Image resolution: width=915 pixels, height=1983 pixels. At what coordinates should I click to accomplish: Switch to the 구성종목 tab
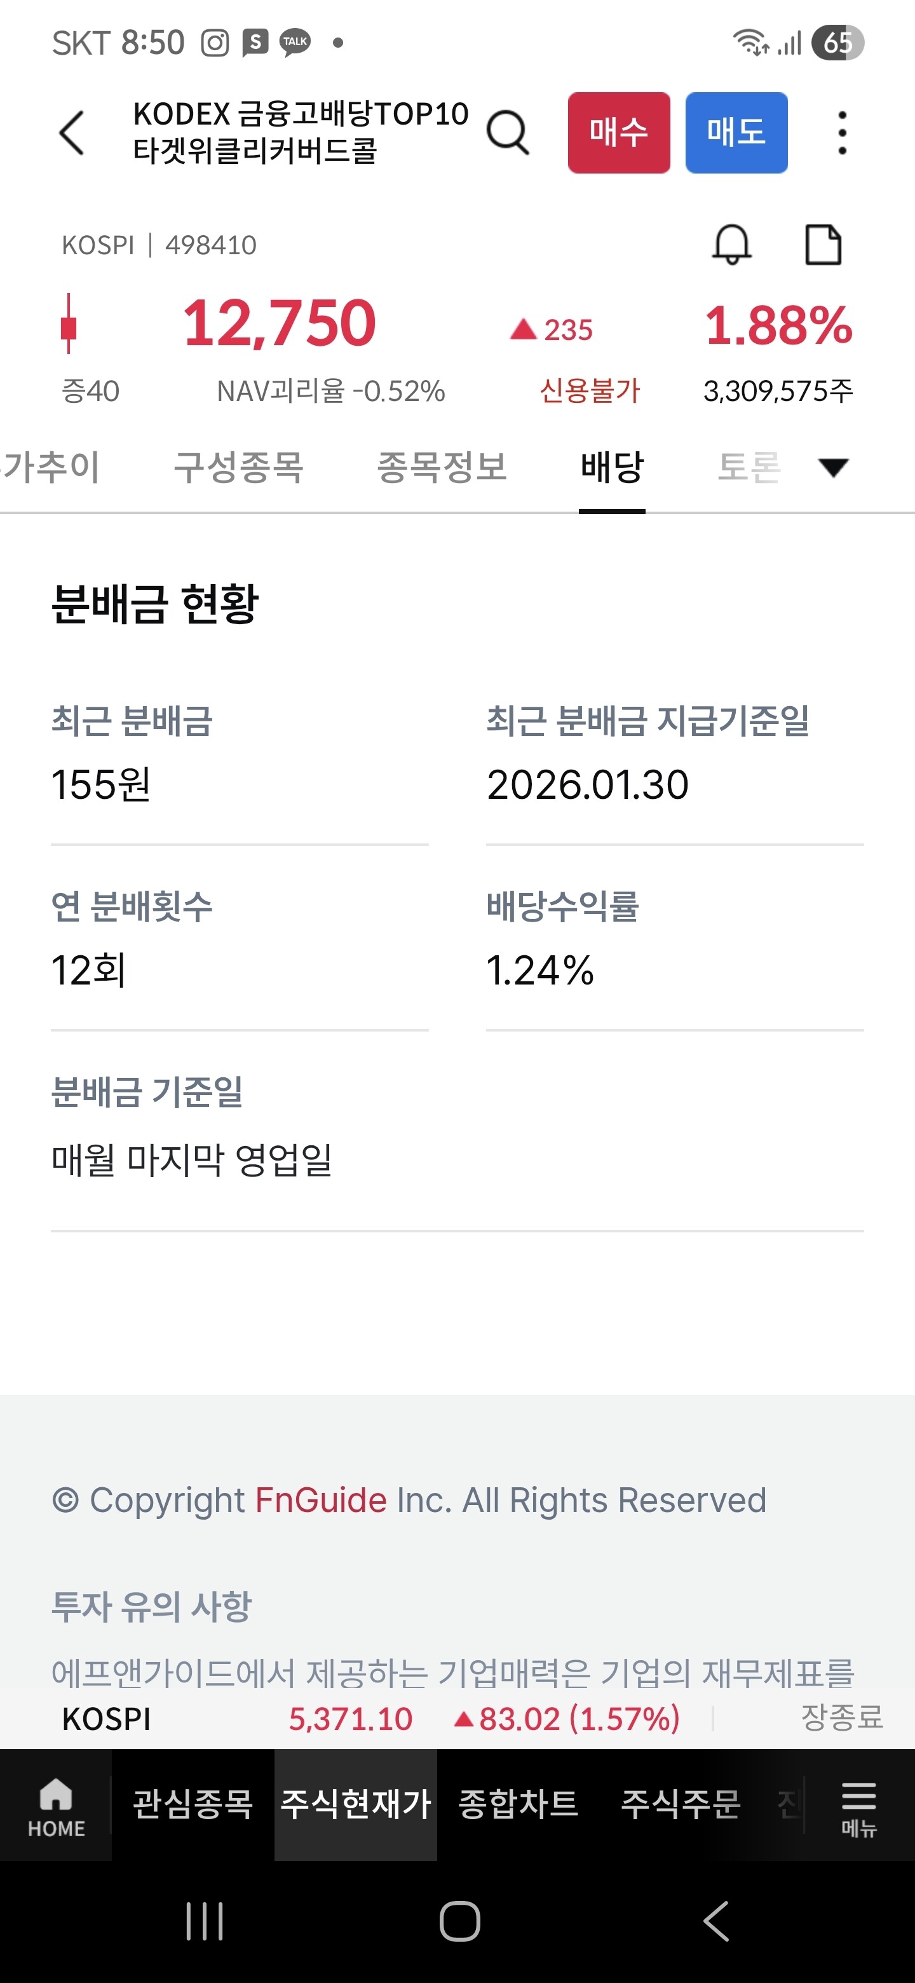[238, 467]
